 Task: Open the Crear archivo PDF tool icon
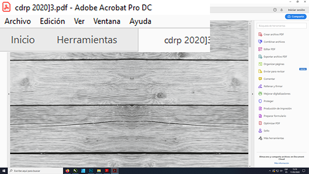click(x=260, y=34)
